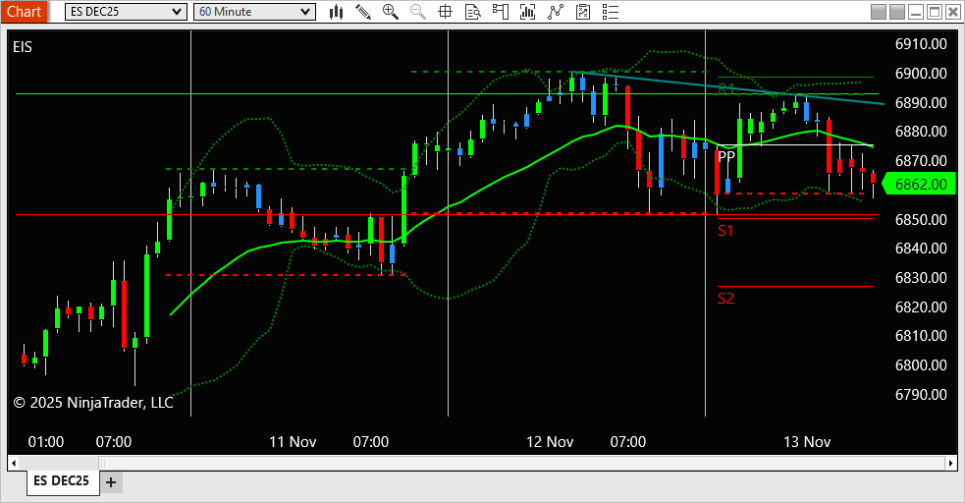Click the 6790.00 price axis label
The image size is (965, 503).
[921, 395]
